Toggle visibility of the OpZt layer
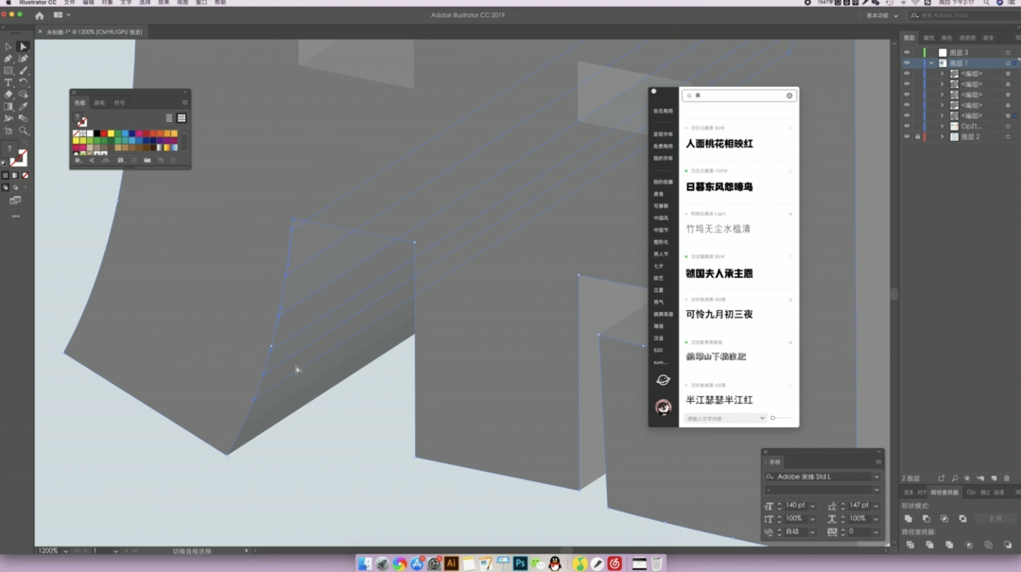This screenshot has height=572, width=1021. tap(907, 126)
